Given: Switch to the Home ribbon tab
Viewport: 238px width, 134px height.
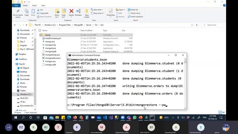Looking at the screenshot, I should point(25,6).
